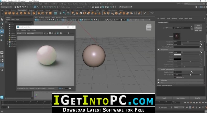Toggle the viewport grid display button
The image size is (207, 113).
[x=63, y=20]
